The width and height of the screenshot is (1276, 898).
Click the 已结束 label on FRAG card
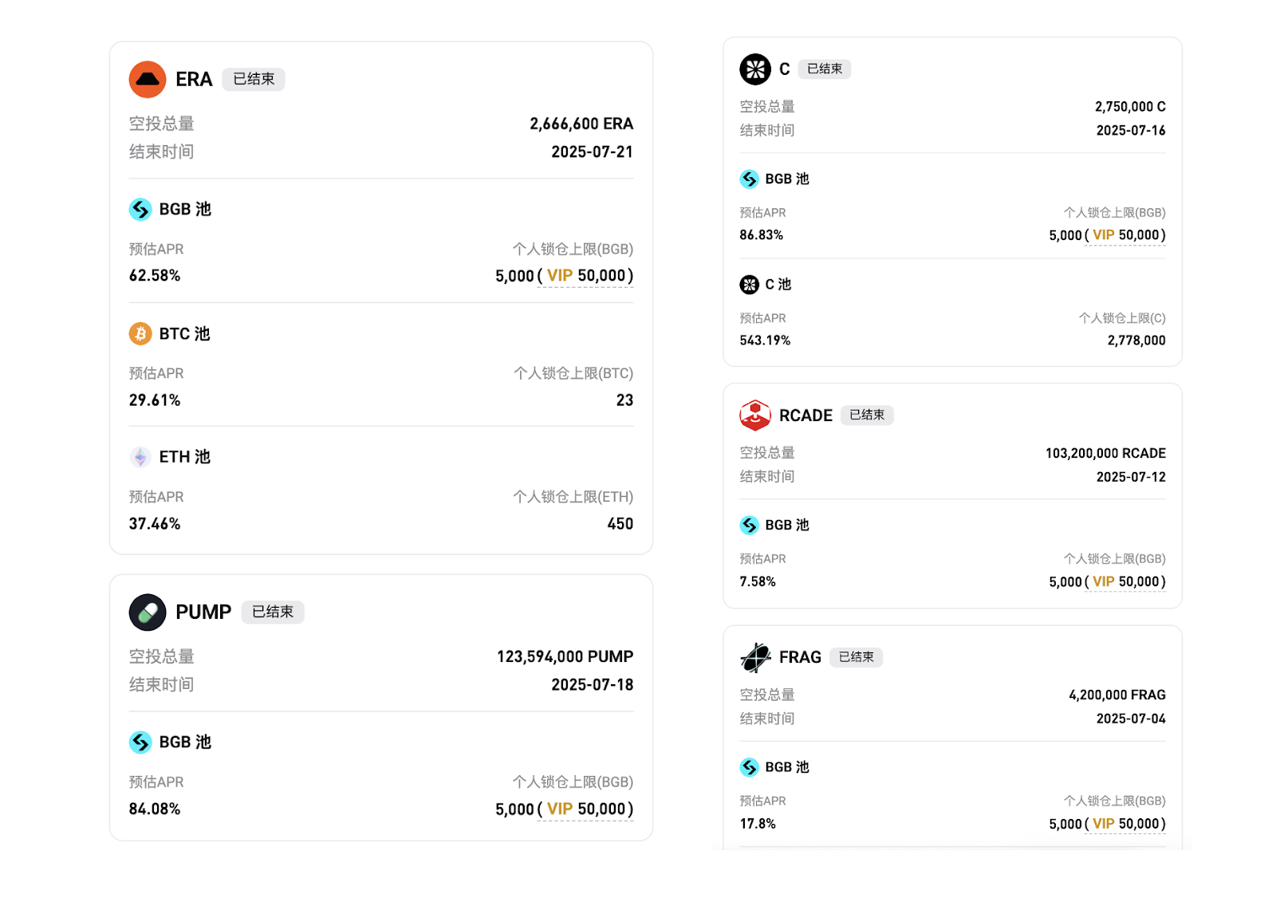856,657
